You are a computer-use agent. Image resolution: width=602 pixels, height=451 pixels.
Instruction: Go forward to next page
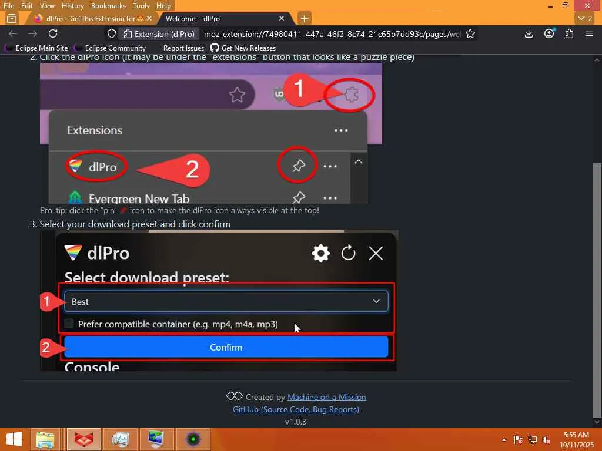[x=33, y=33]
